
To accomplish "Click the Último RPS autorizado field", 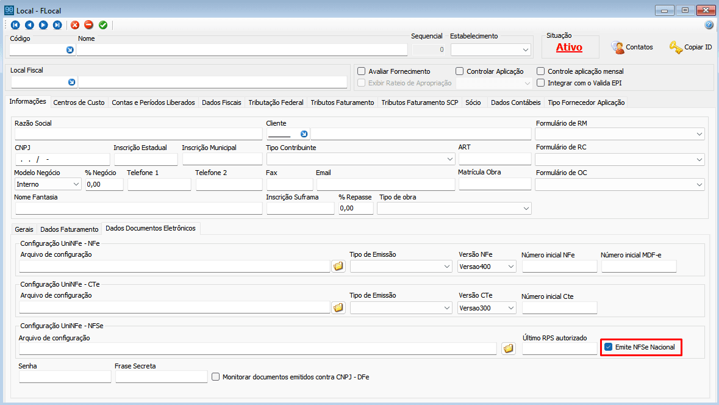I will click(x=559, y=349).
